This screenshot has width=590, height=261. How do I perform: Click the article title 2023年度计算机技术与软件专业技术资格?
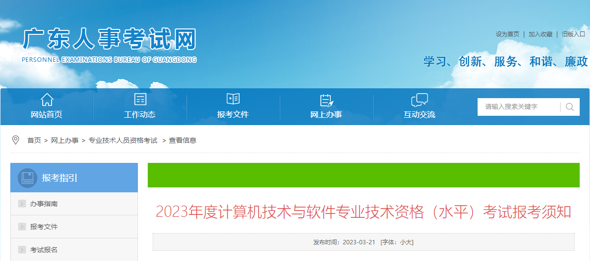tap(364, 212)
